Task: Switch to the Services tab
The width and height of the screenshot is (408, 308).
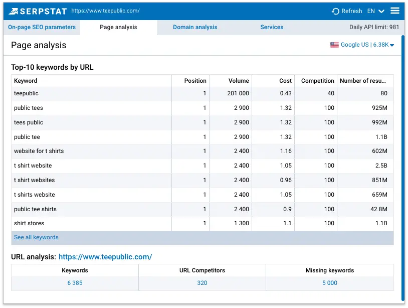Action: pyautogui.click(x=272, y=28)
